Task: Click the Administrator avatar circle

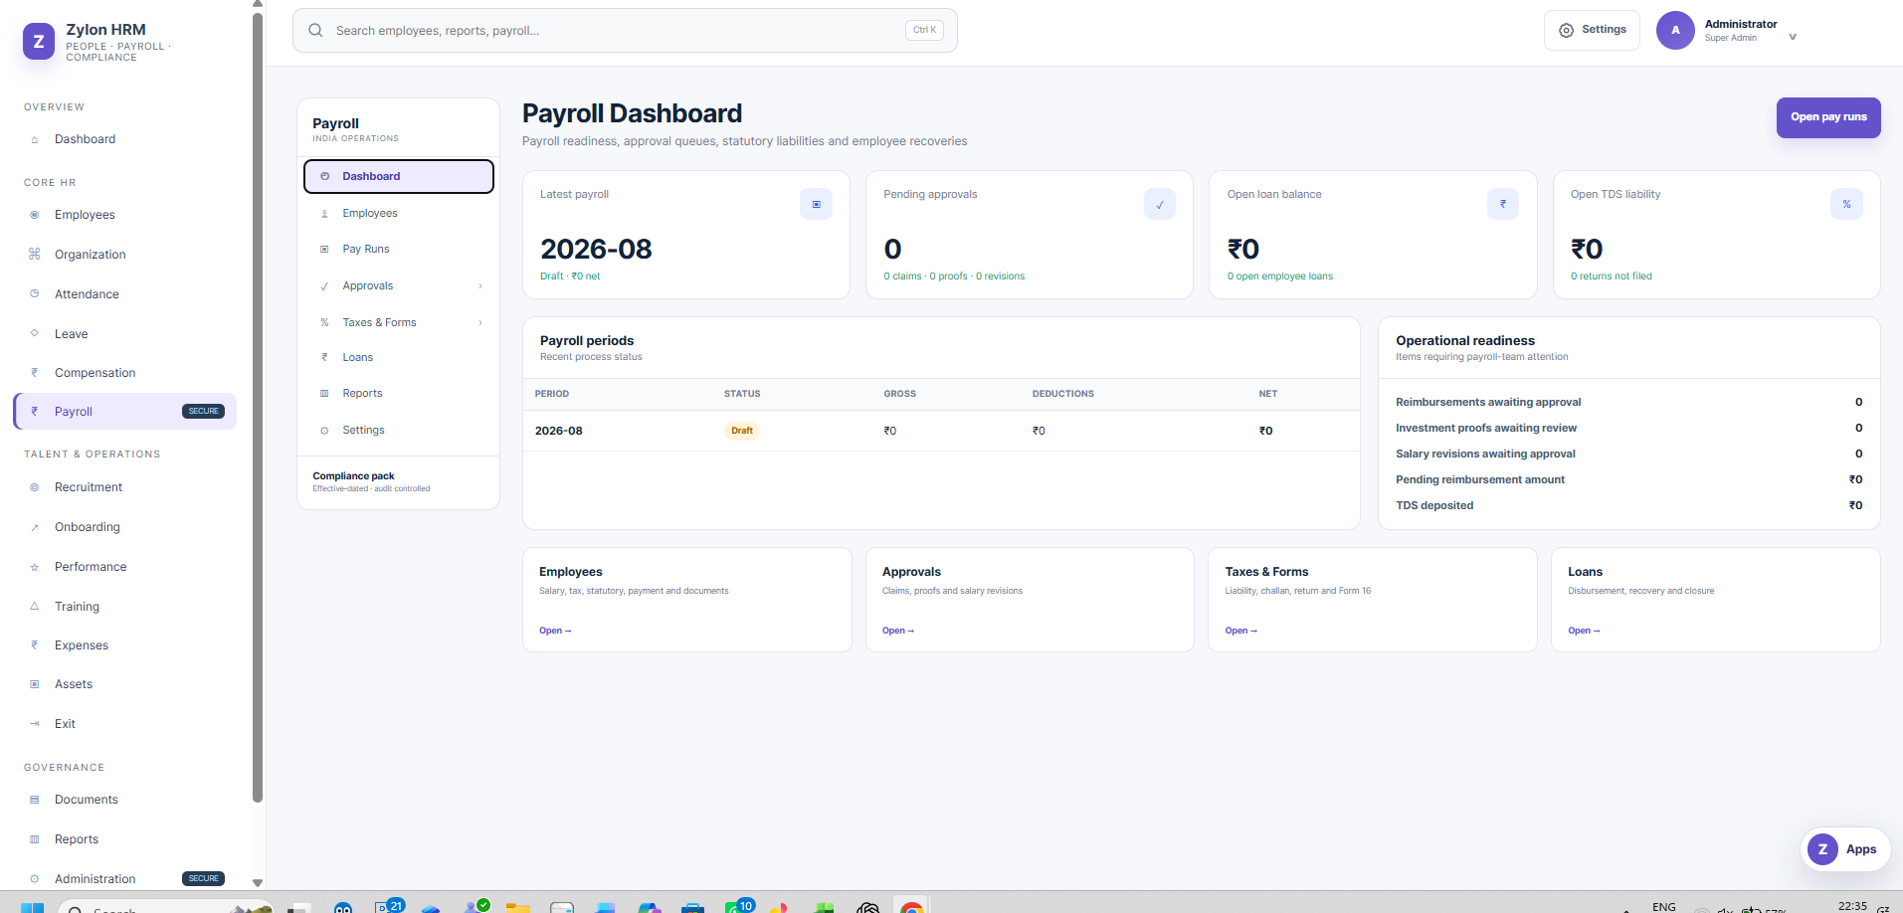Action: (1675, 31)
